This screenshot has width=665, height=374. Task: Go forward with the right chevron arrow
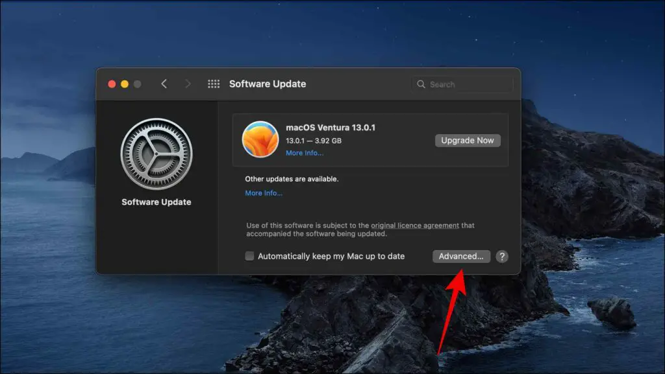[x=188, y=84]
